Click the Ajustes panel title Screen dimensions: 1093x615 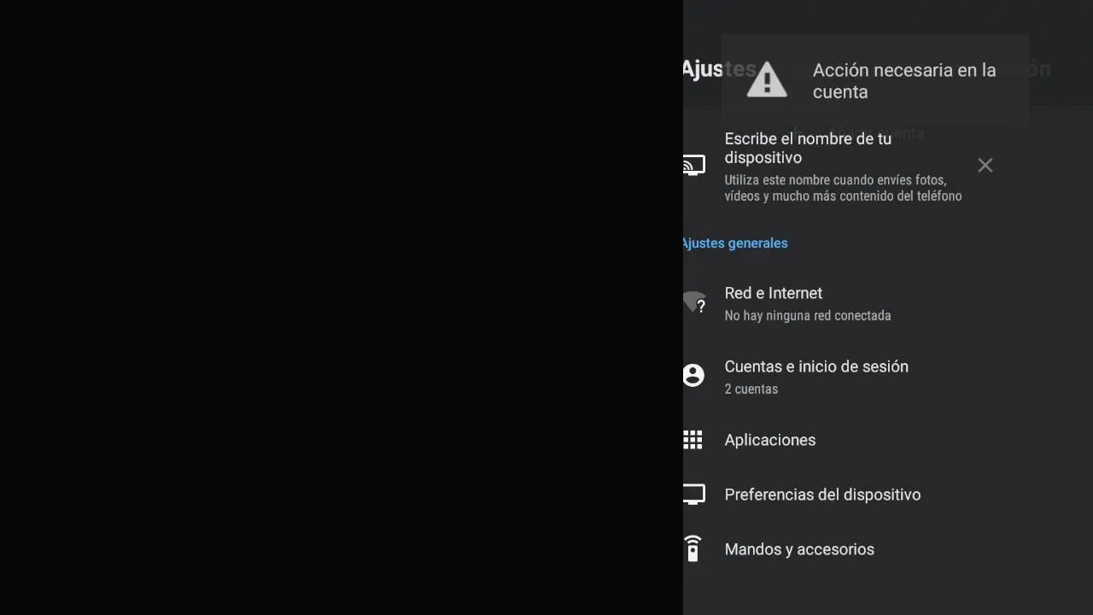(704, 70)
